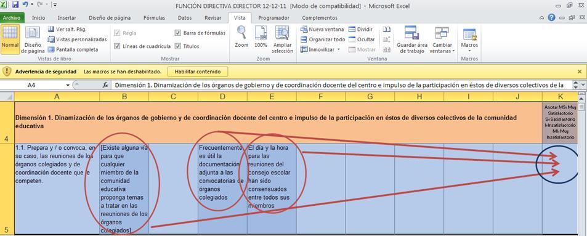Screen dimensions: 587x236
Task: Select the Normal view icon
Action: pyautogui.click(x=10, y=39)
